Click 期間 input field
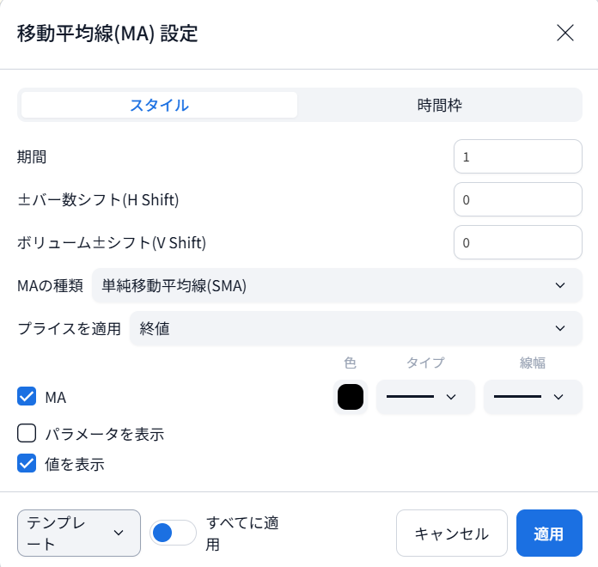The height and width of the screenshot is (567, 598). click(517, 156)
